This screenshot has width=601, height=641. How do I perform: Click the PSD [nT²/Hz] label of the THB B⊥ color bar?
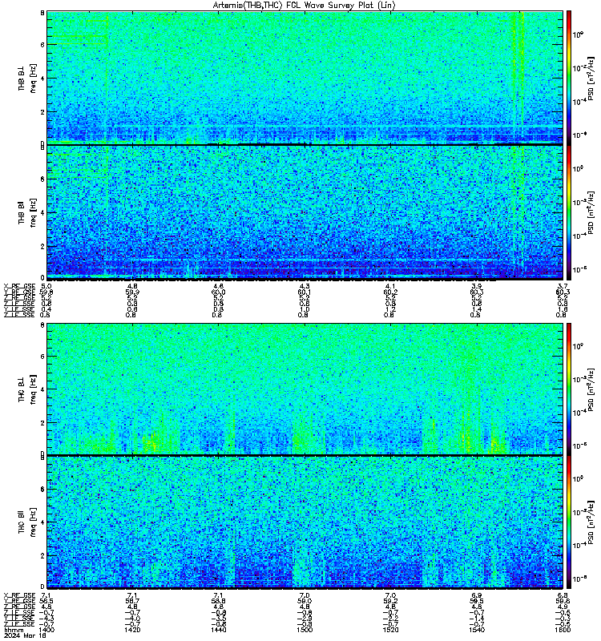pos(591,79)
